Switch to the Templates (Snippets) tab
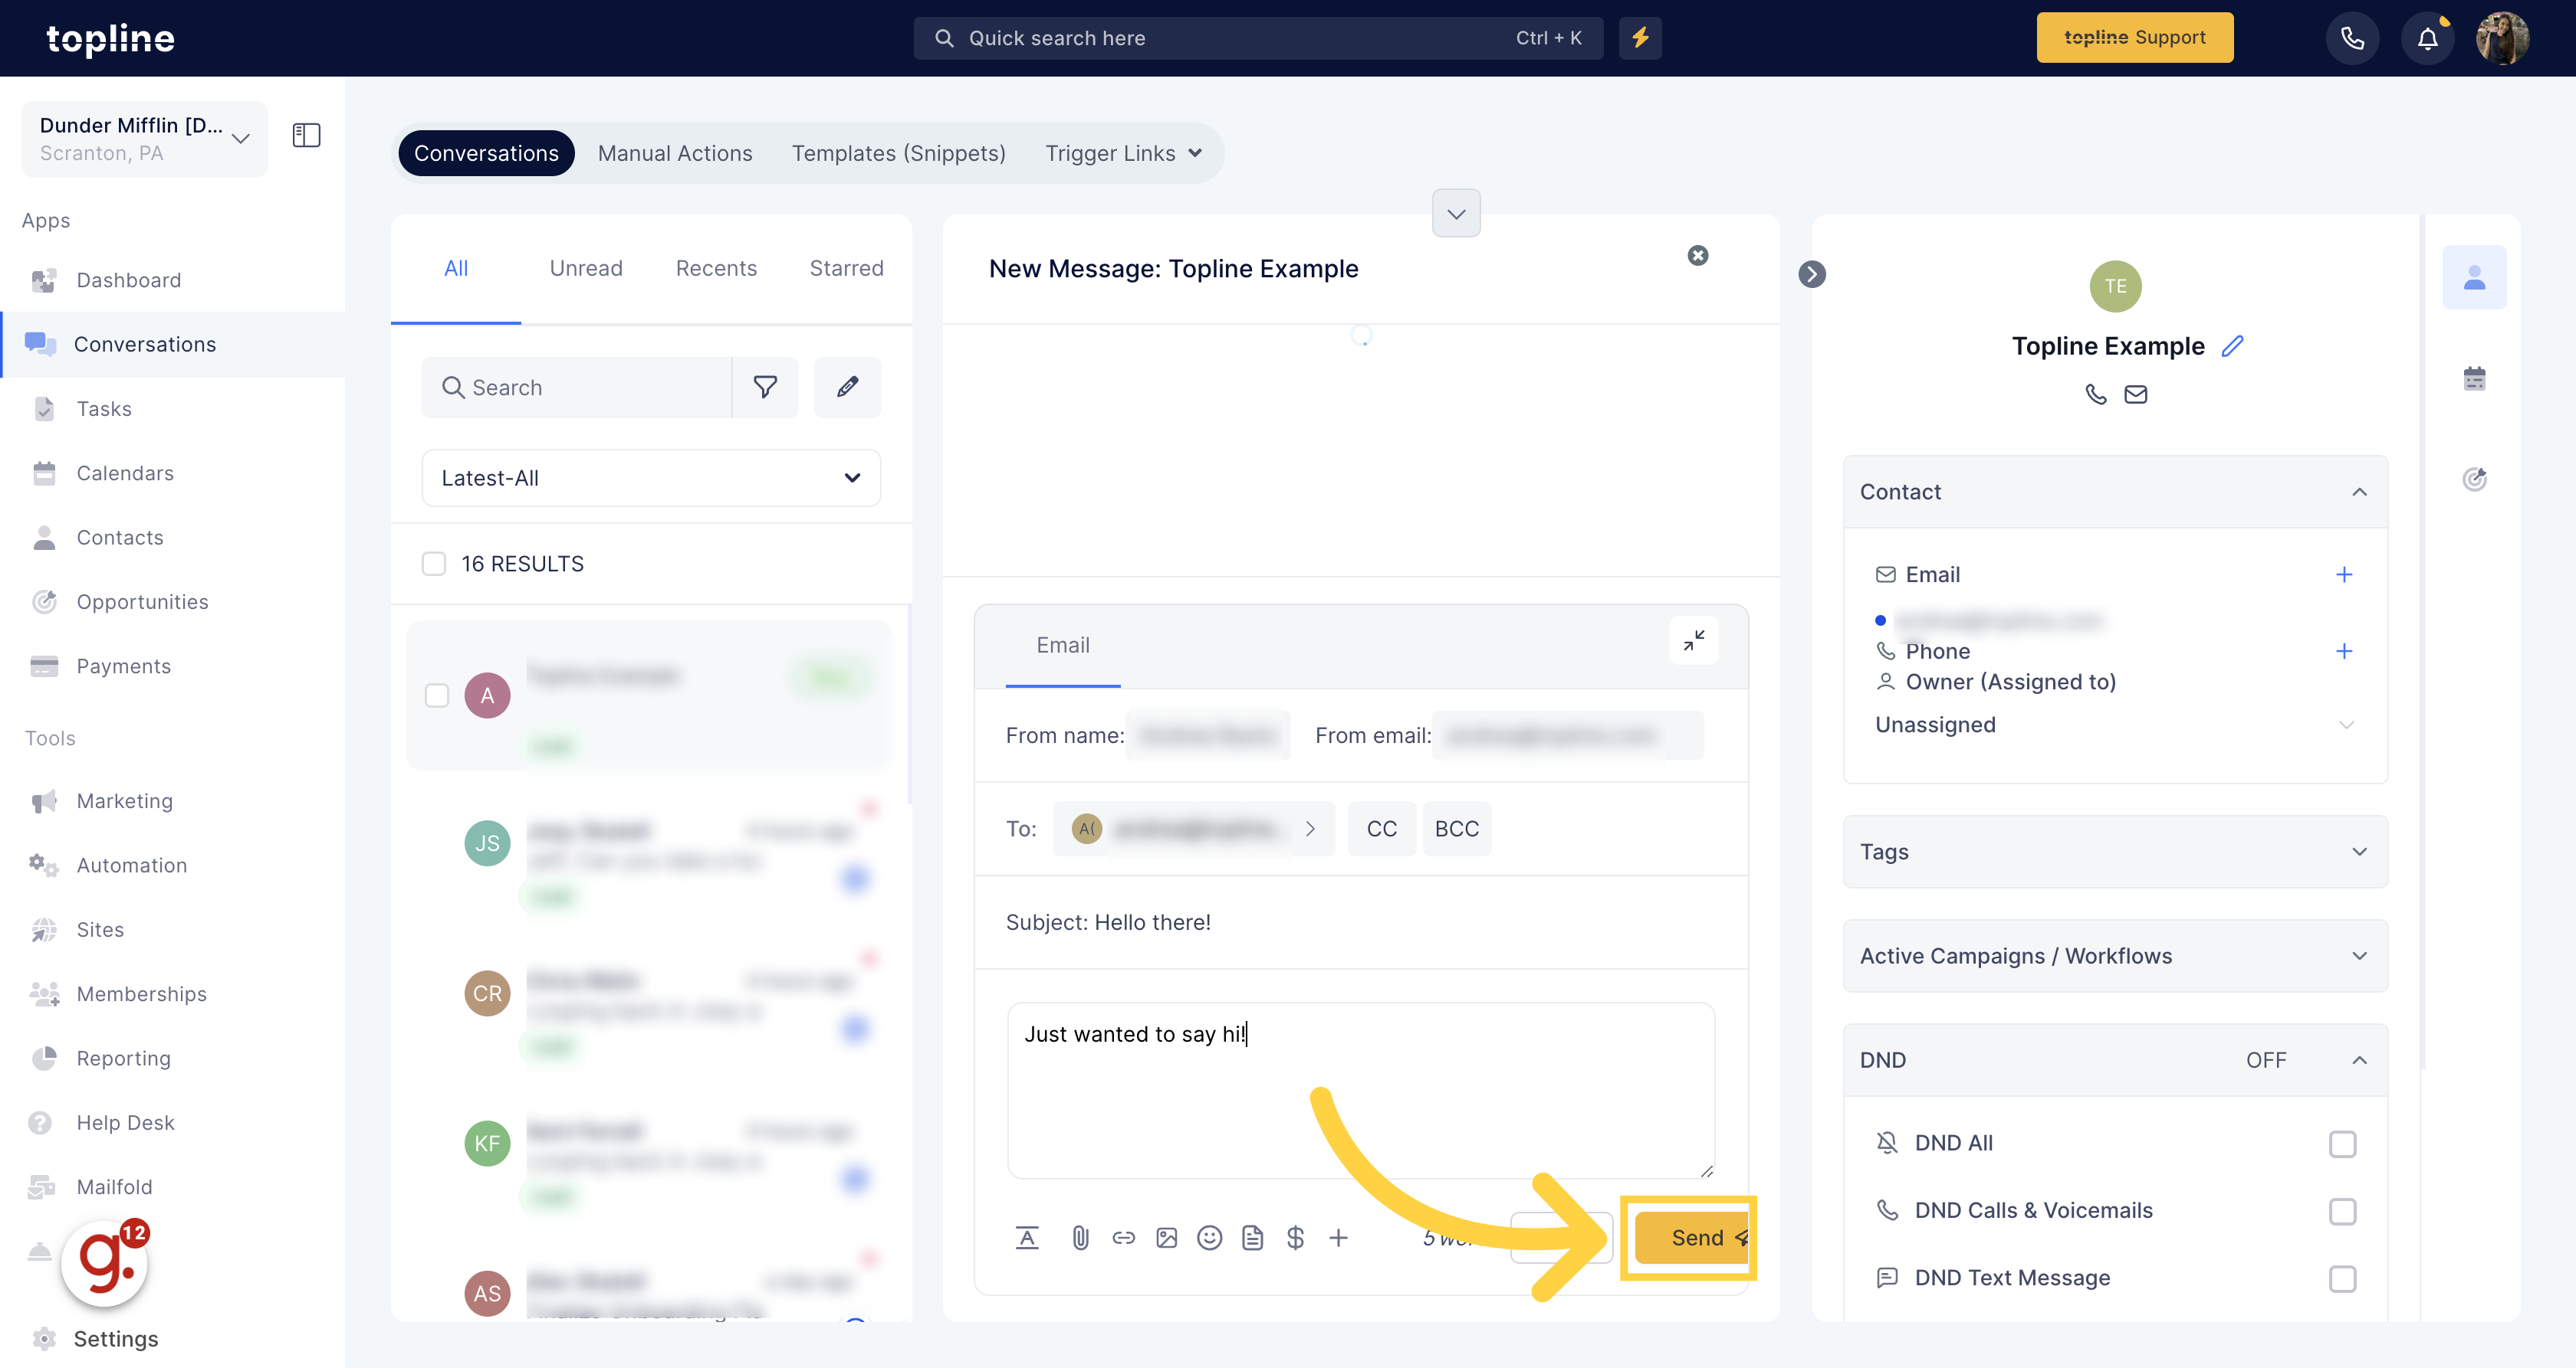The height and width of the screenshot is (1368, 2576). coord(899,153)
